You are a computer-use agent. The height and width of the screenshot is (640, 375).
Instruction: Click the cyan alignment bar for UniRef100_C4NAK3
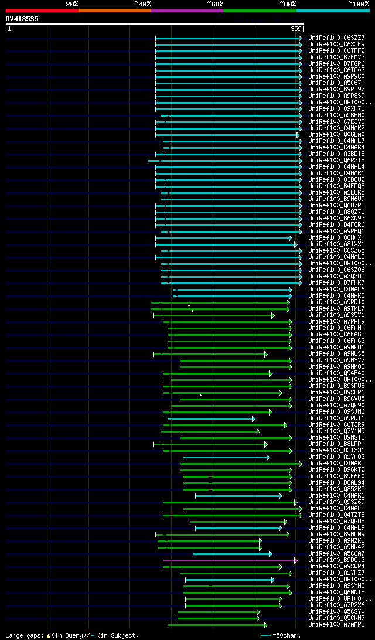coord(233,296)
